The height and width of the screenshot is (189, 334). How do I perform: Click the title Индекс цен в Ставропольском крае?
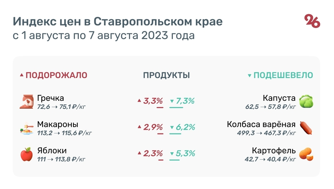118,21
